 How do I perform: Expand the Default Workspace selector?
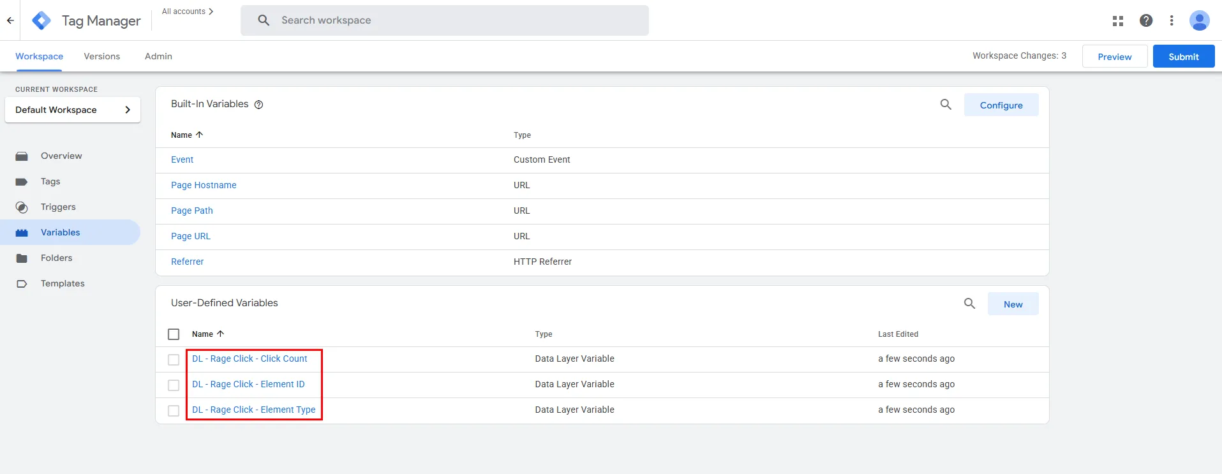point(73,110)
